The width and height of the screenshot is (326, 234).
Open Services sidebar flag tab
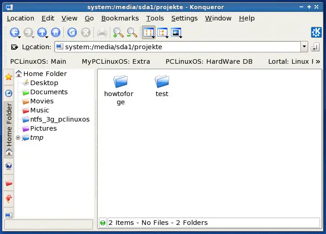click(x=9, y=199)
